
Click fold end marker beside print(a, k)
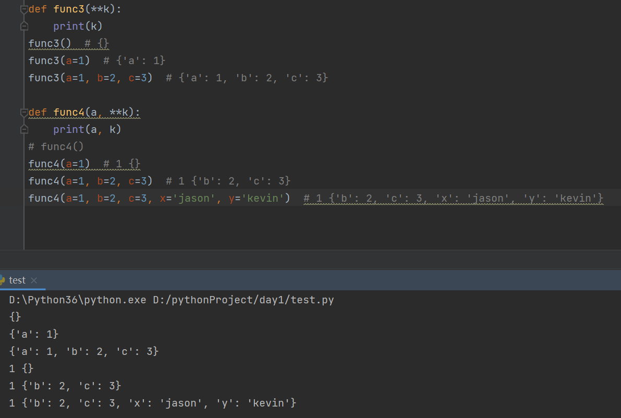pos(24,129)
